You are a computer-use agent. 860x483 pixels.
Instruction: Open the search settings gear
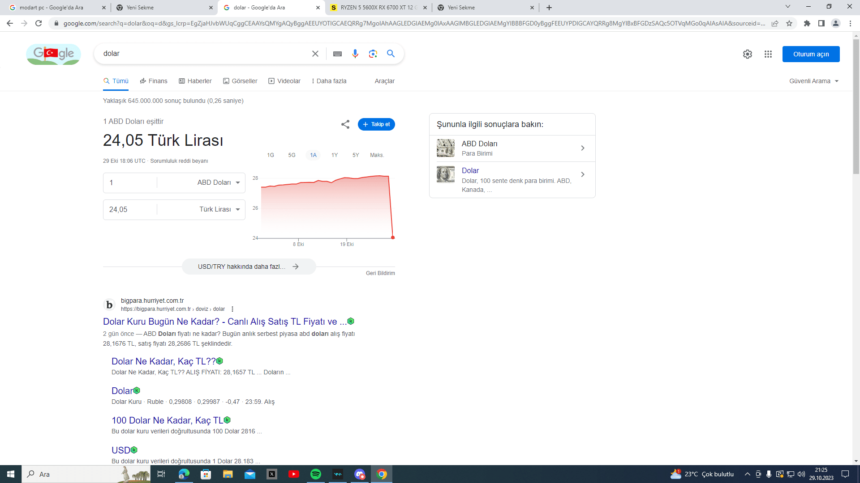747,54
